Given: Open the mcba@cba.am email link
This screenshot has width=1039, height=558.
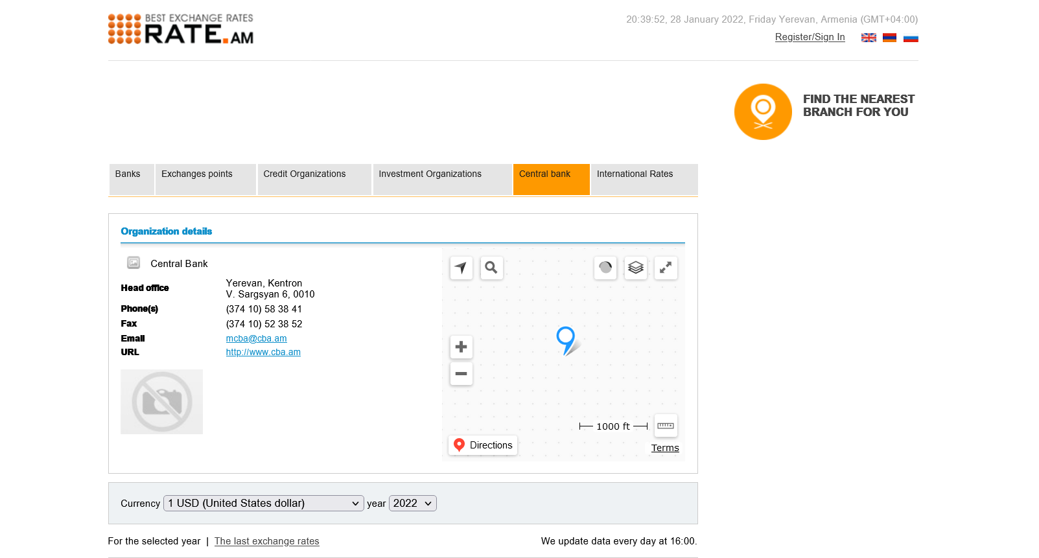Looking at the screenshot, I should coord(256,338).
